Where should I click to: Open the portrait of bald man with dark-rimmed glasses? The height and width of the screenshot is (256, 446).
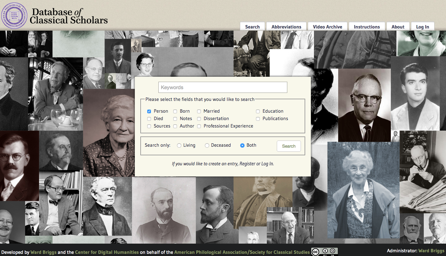[x=364, y=105]
